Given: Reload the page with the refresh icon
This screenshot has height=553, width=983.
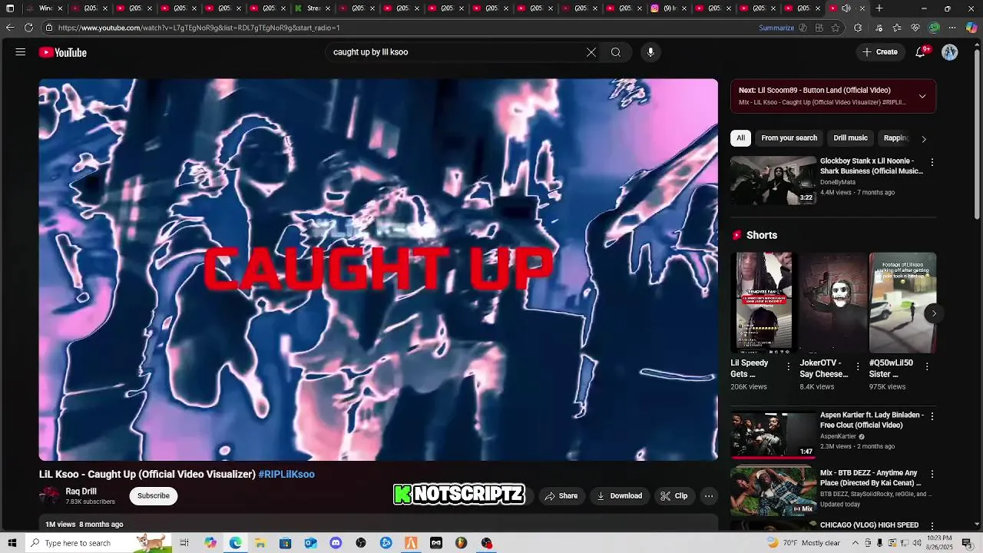Looking at the screenshot, I should click(28, 28).
